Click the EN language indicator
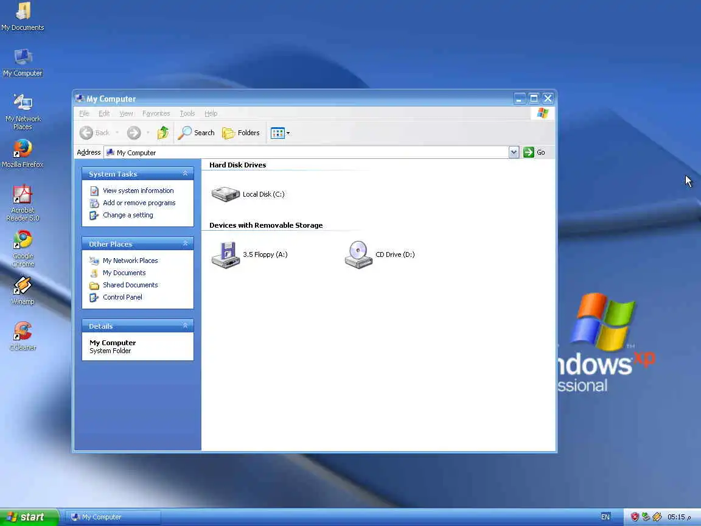 (x=605, y=517)
